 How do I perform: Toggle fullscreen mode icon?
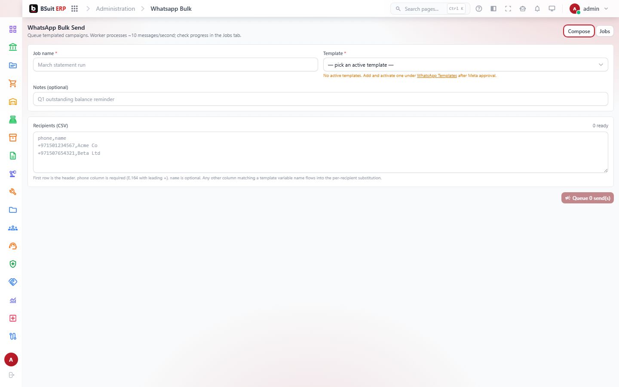[508, 9]
